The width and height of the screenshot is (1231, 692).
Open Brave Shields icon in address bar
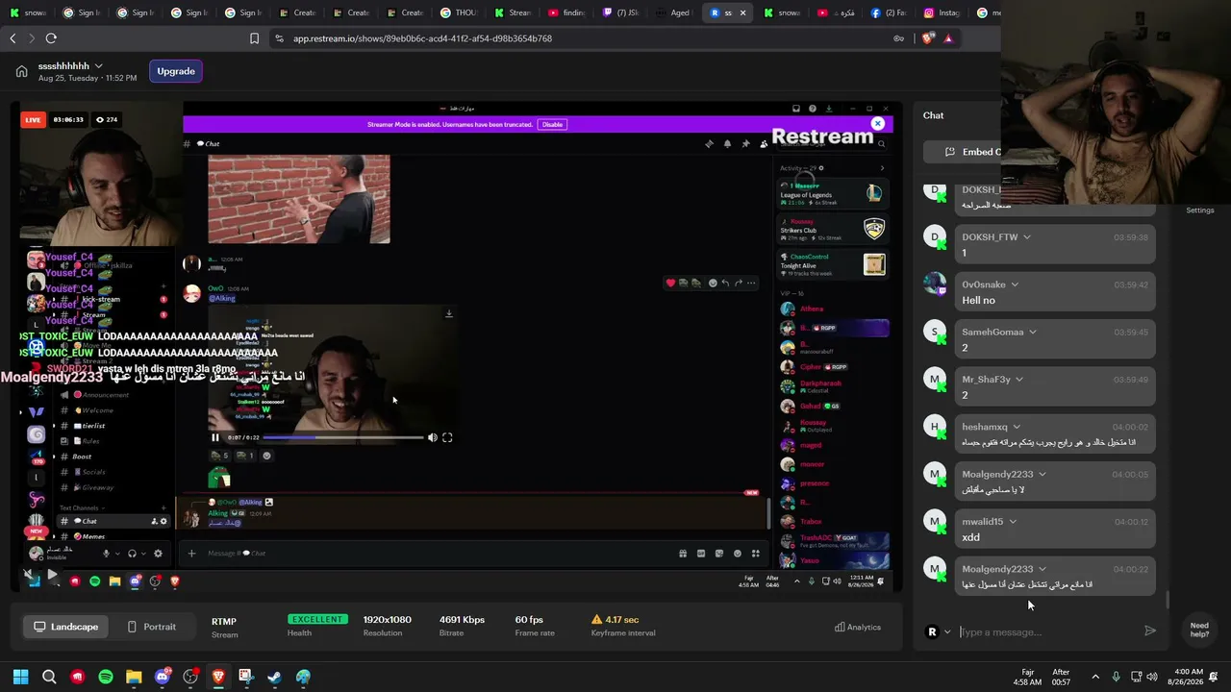(x=927, y=38)
